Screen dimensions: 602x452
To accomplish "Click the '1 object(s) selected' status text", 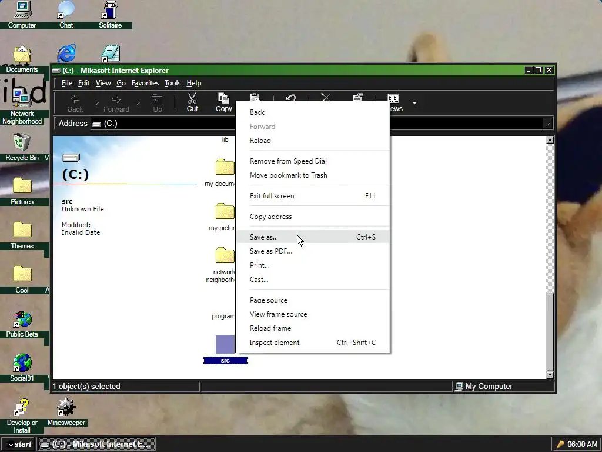I will coord(86,387).
